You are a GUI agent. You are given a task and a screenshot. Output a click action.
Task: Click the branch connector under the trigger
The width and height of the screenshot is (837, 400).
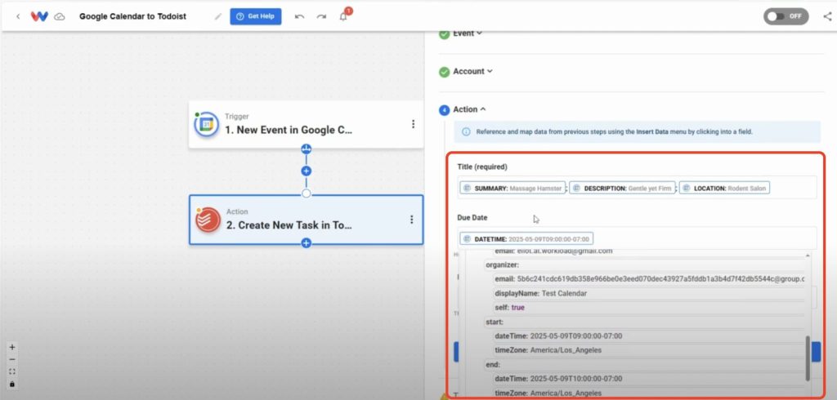click(x=307, y=149)
